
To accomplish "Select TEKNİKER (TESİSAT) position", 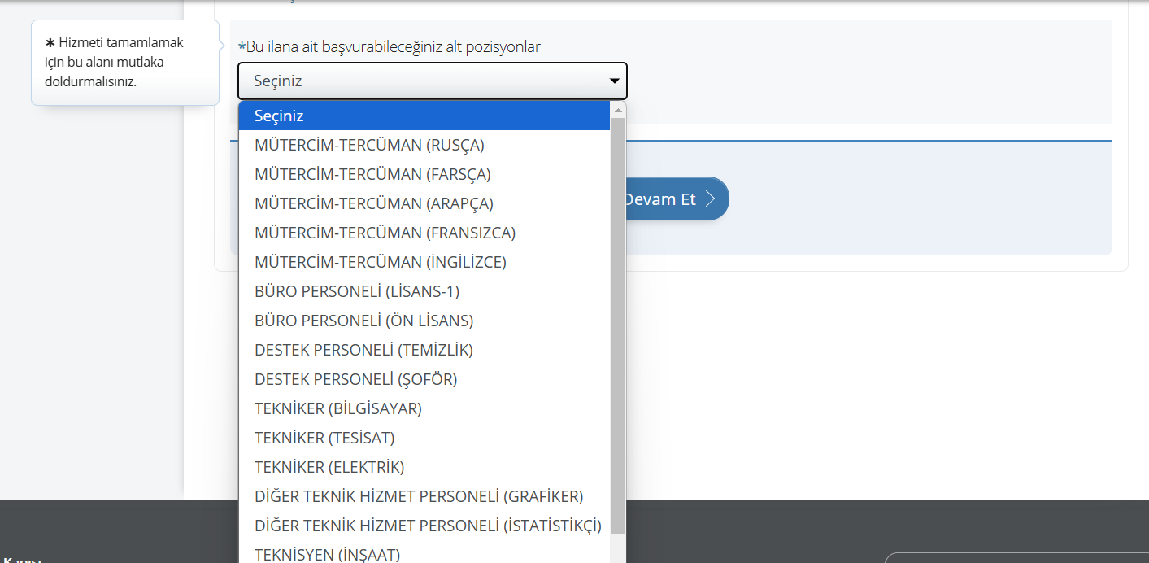I will (324, 438).
